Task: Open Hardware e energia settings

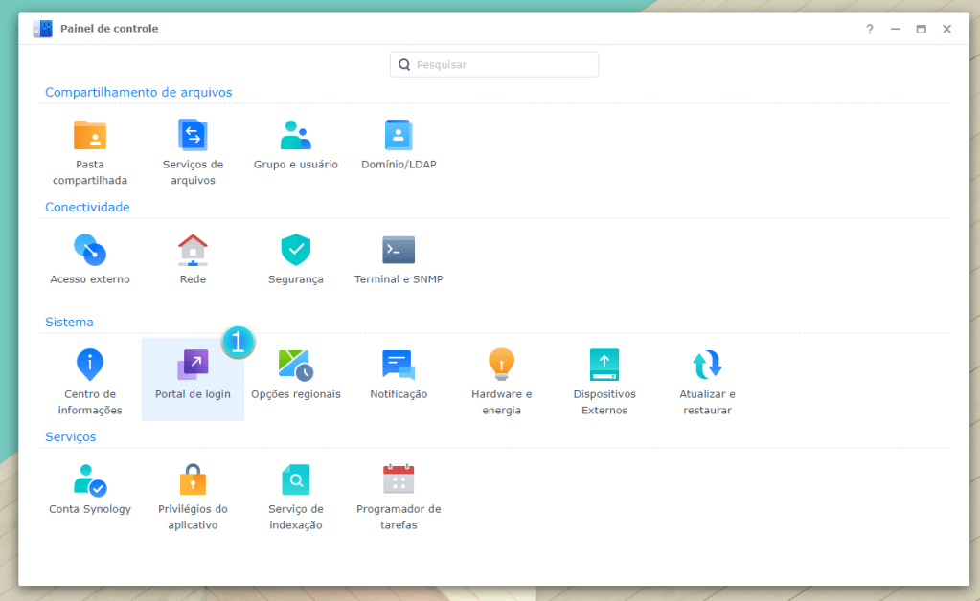Action: pyautogui.click(x=501, y=366)
